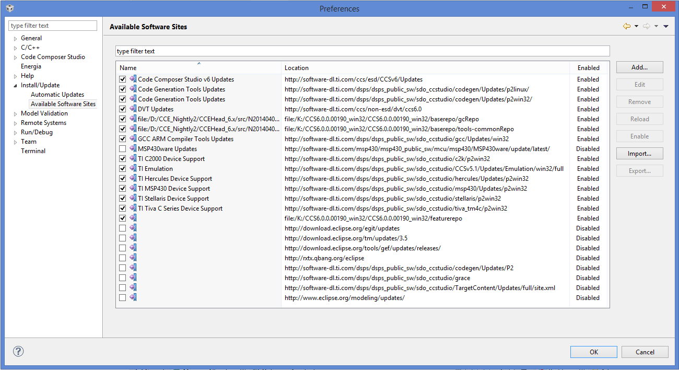Viewport: 679px width, 370px height.
Task: Click site icon for MSP430ware Updates
Action: [133, 149]
